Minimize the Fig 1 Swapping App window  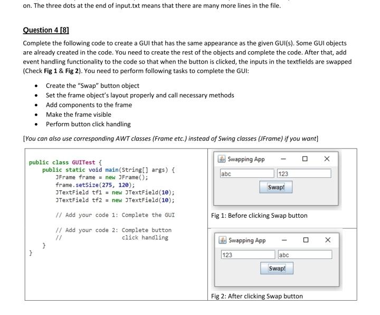[x=283, y=159]
